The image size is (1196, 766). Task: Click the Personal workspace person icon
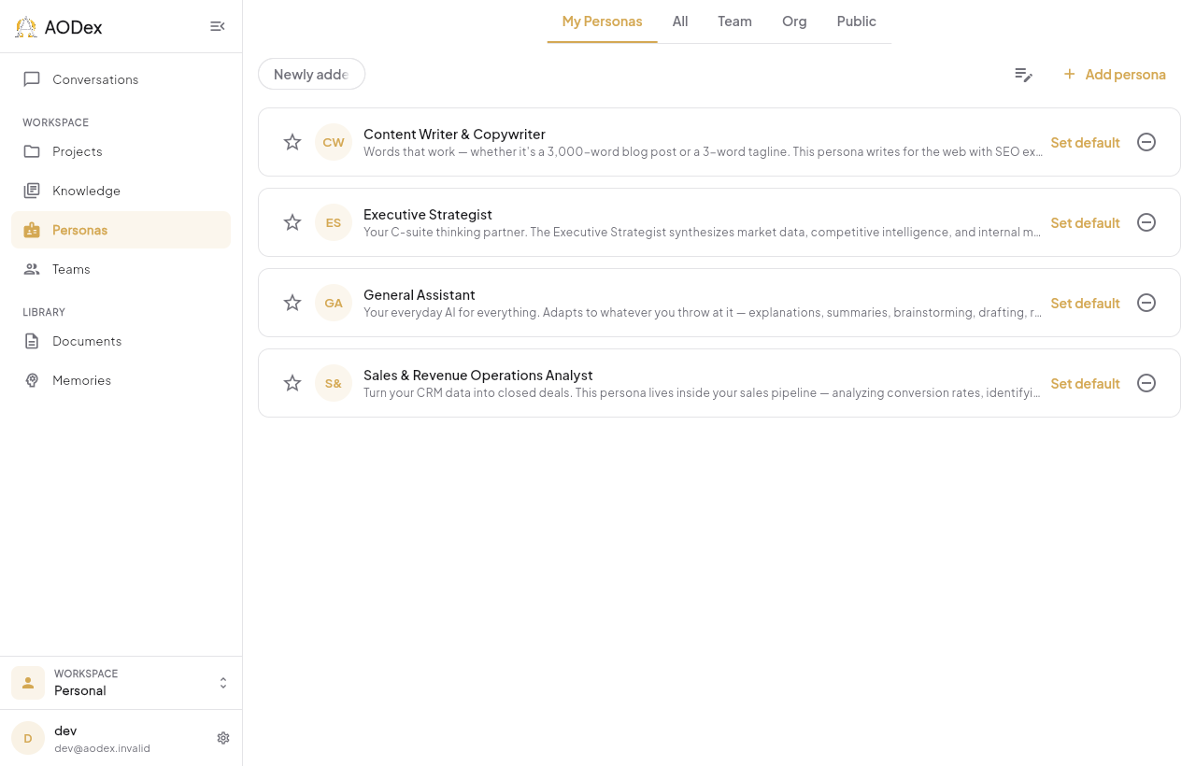pyautogui.click(x=28, y=683)
